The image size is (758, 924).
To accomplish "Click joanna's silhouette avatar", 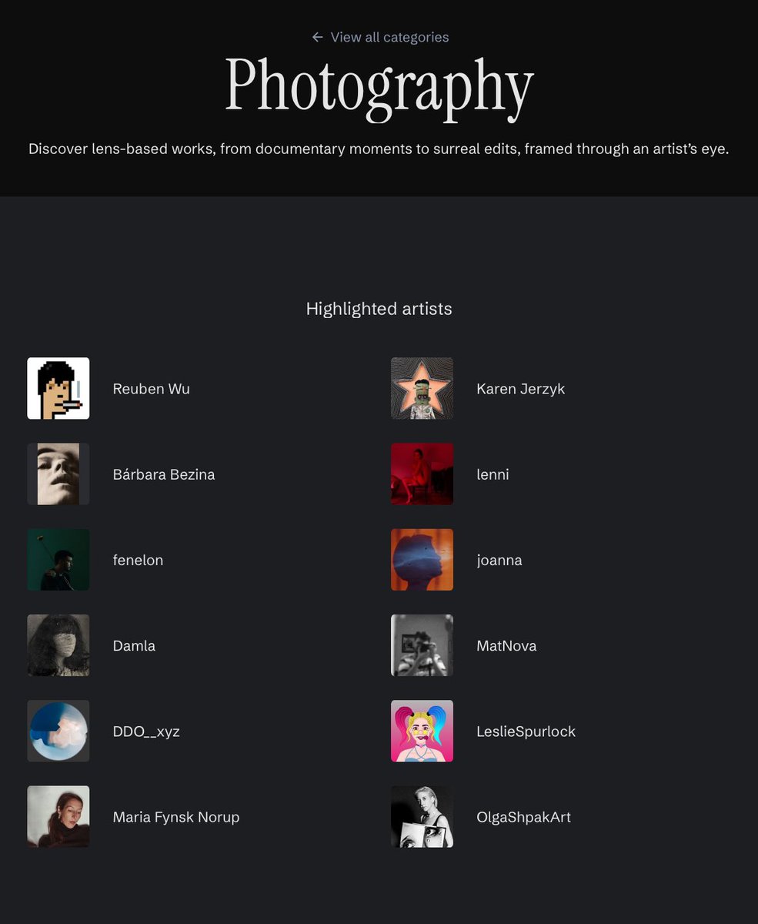I will (x=422, y=560).
